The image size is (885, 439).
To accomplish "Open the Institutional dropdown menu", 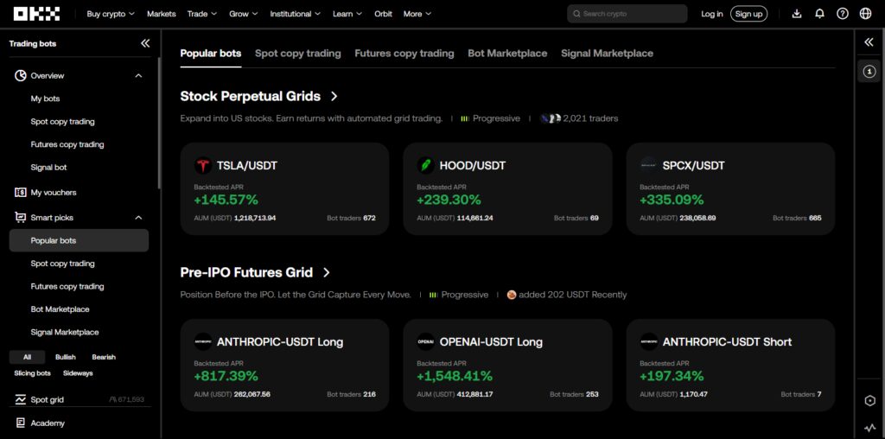I will (296, 14).
